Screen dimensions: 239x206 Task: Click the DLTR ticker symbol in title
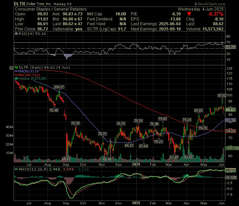pos(19,4)
